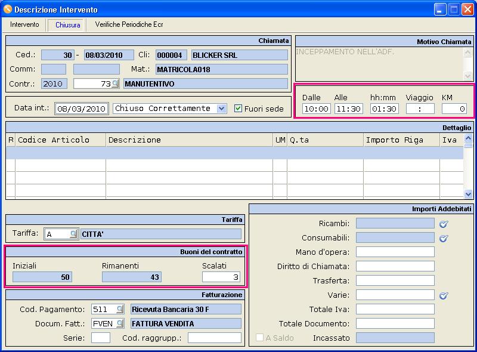Click the Cod. Pagamento code field

click(x=104, y=309)
